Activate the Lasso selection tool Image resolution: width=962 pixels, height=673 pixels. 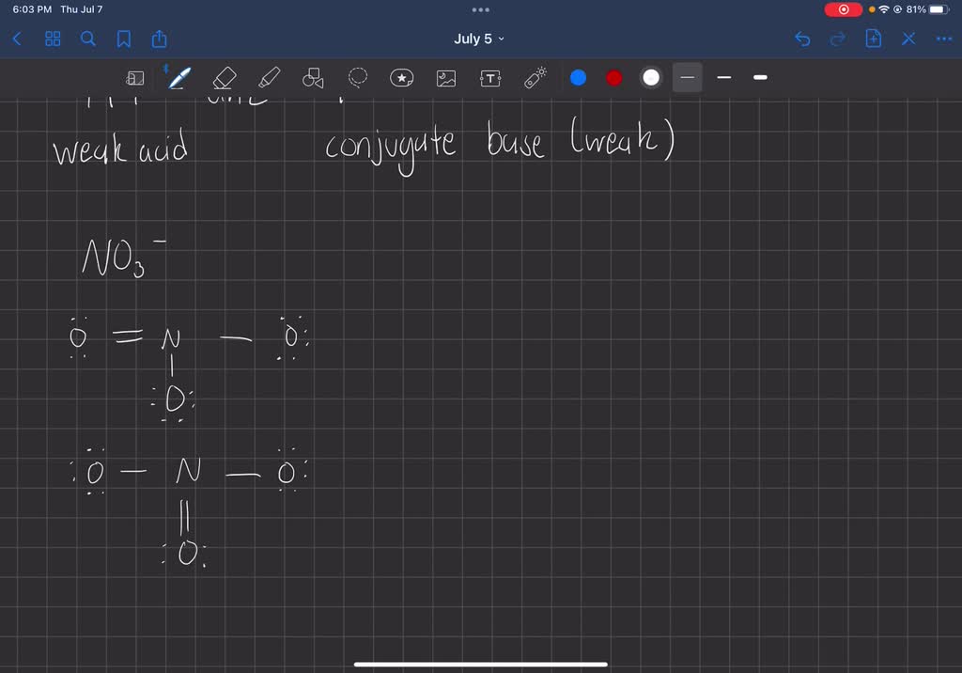pyautogui.click(x=357, y=78)
